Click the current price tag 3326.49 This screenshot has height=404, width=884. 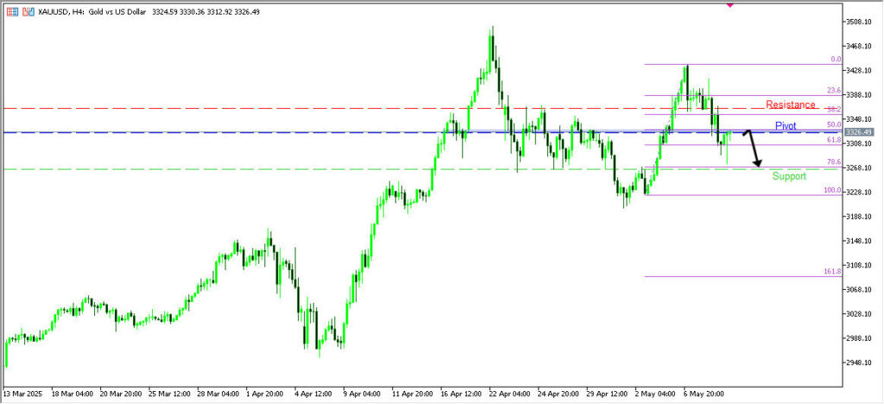[x=860, y=132]
